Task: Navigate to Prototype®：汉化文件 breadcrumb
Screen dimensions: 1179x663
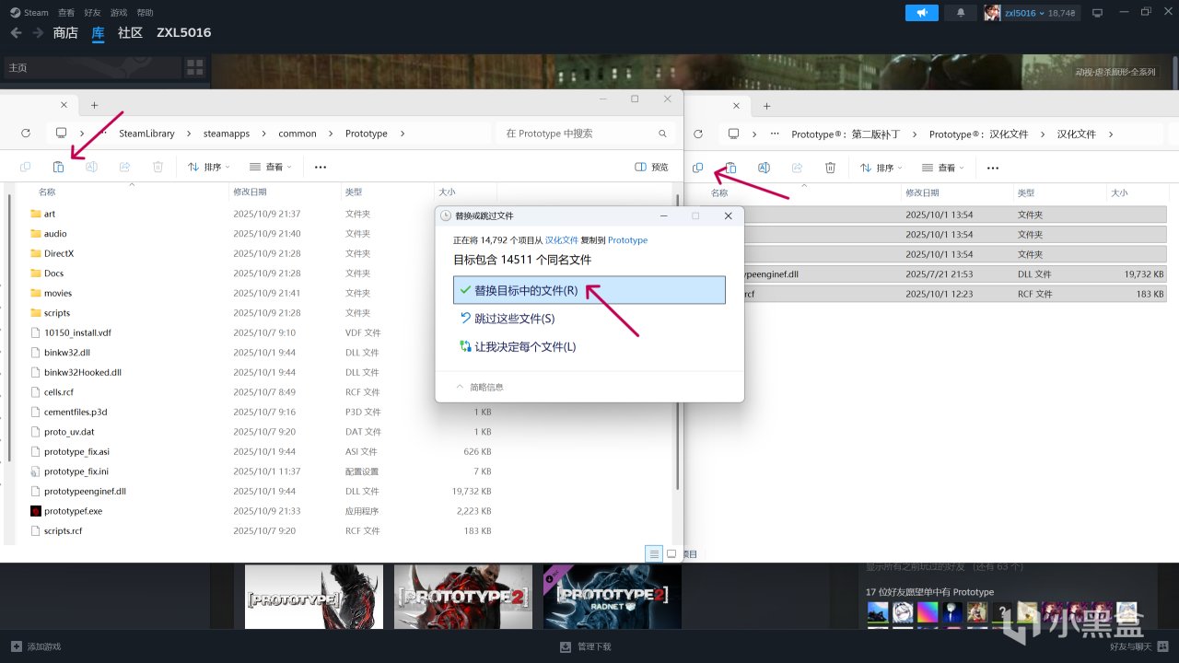Action: pos(978,134)
